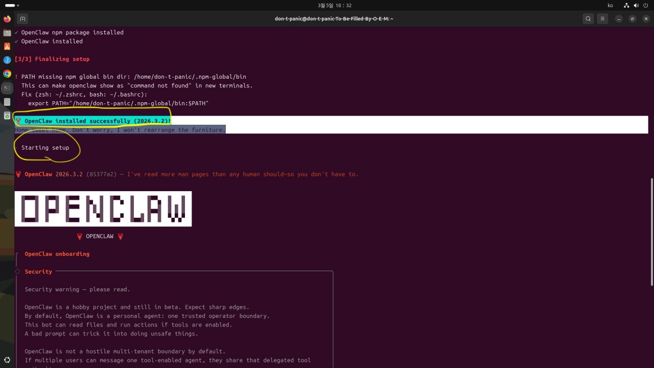Open a new terminal tab
Viewport: 654px width, 368px height.
[x=22, y=19]
